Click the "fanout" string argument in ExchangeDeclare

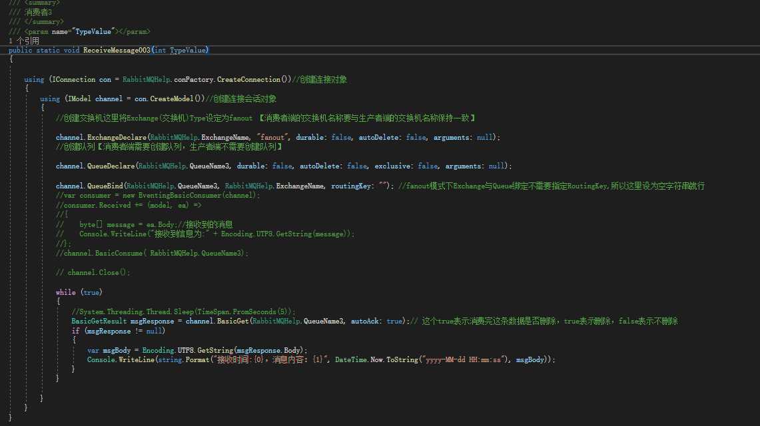(272, 138)
